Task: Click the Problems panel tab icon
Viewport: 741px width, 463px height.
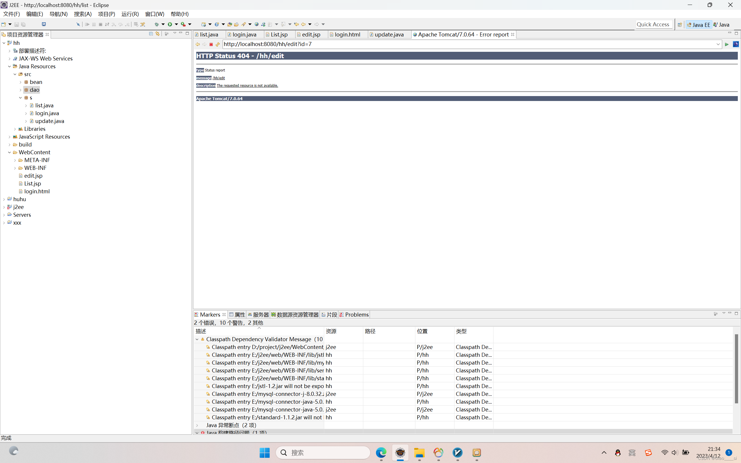Action: (x=342, y=314)
